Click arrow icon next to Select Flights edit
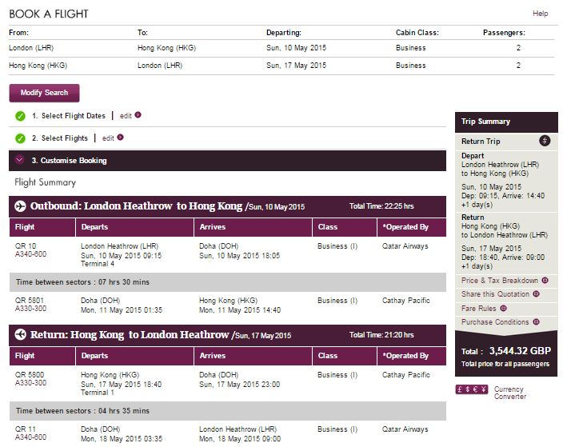 (121, 138)
